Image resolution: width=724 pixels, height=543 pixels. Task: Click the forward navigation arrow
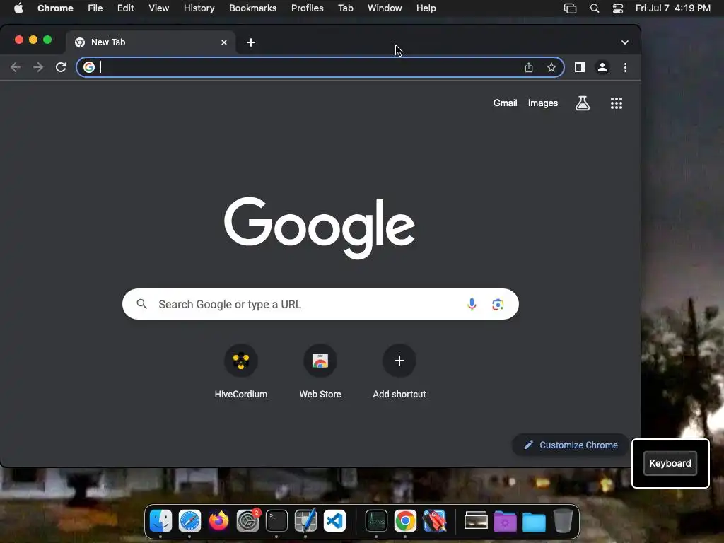point(38,67)
